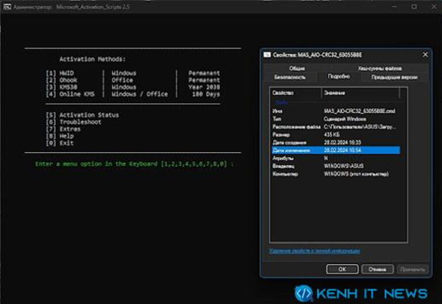Image resolution: width=442 pixels, height=304 pixels.
Task: Select the Дата создания row
Action: pyautogui.click(x=336, y=142)
